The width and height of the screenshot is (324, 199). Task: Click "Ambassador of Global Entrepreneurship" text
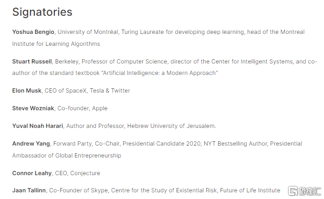coord(67,156)
